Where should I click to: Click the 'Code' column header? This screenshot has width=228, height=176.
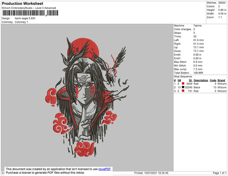(x=213, y=80)
